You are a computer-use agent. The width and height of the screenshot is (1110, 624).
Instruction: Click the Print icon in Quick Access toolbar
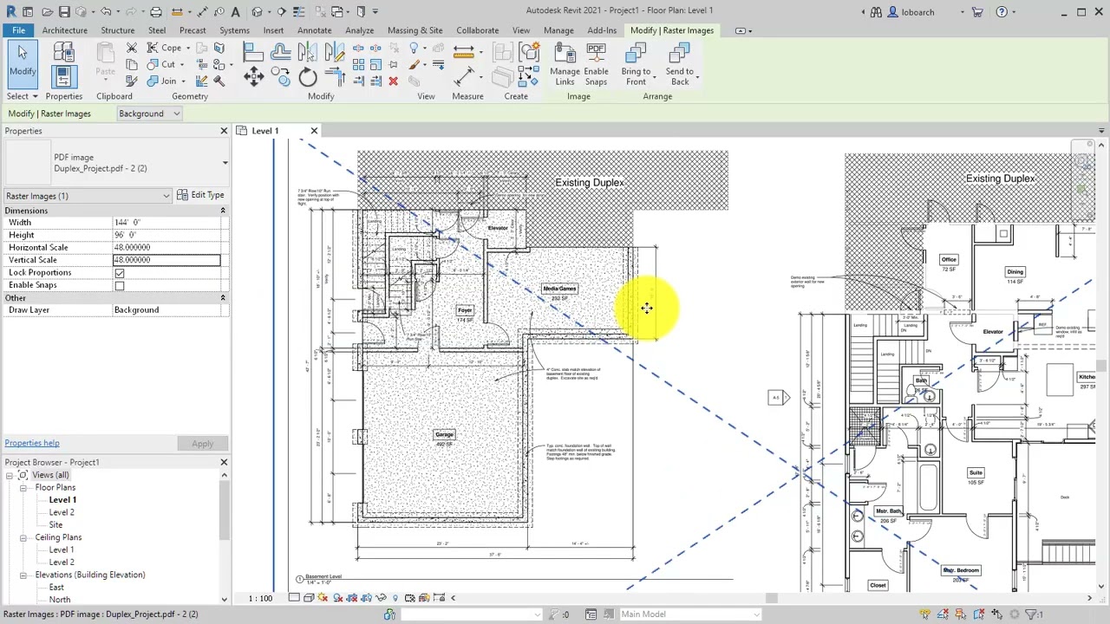pos(156,12)
